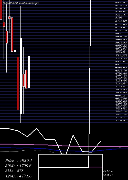Click the 5198 price axis label
The image size is (128, 180).
(x=119, y=18)
